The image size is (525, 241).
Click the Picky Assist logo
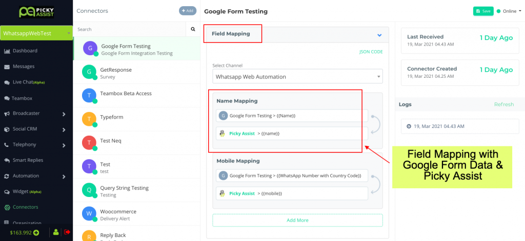pyautogui.click(x=36, y=11)
